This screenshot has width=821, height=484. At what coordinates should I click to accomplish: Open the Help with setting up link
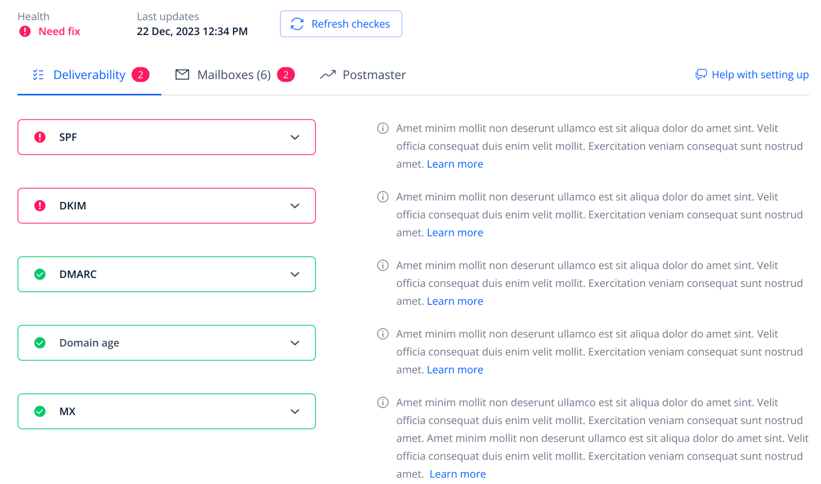pyautogui.click(x=752, y=75)
